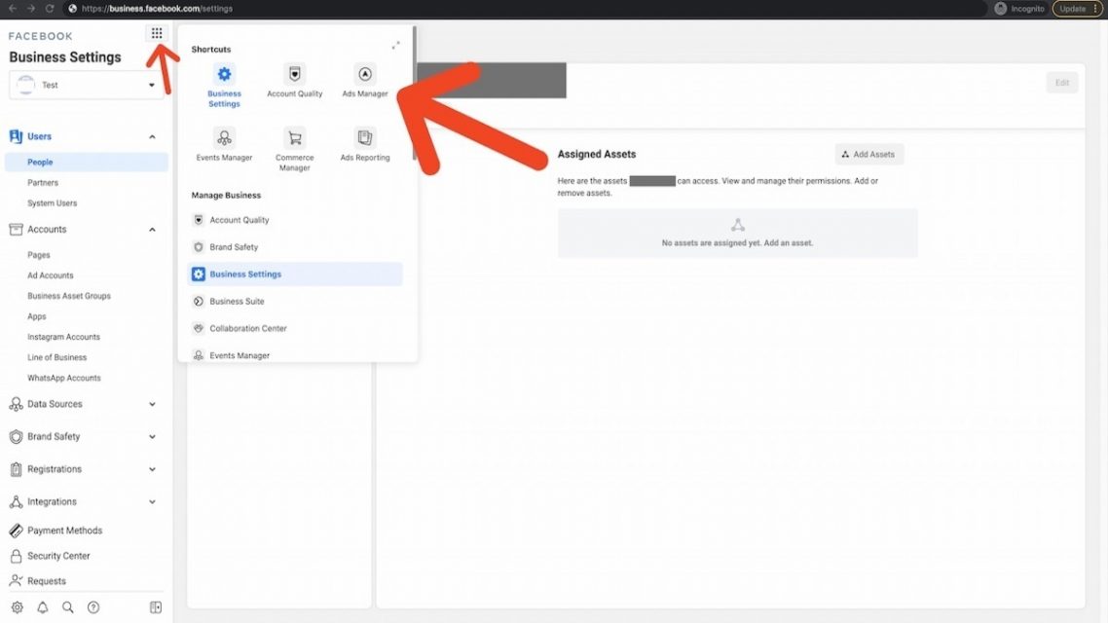Open Events Manager in Manage Business list
This screenshot has height=623, width=1108.
coord(295,355)
